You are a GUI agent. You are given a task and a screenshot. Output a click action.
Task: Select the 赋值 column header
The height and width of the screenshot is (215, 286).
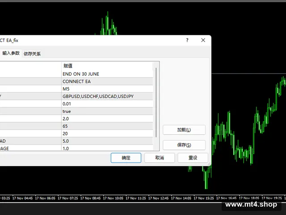point(107,66)
